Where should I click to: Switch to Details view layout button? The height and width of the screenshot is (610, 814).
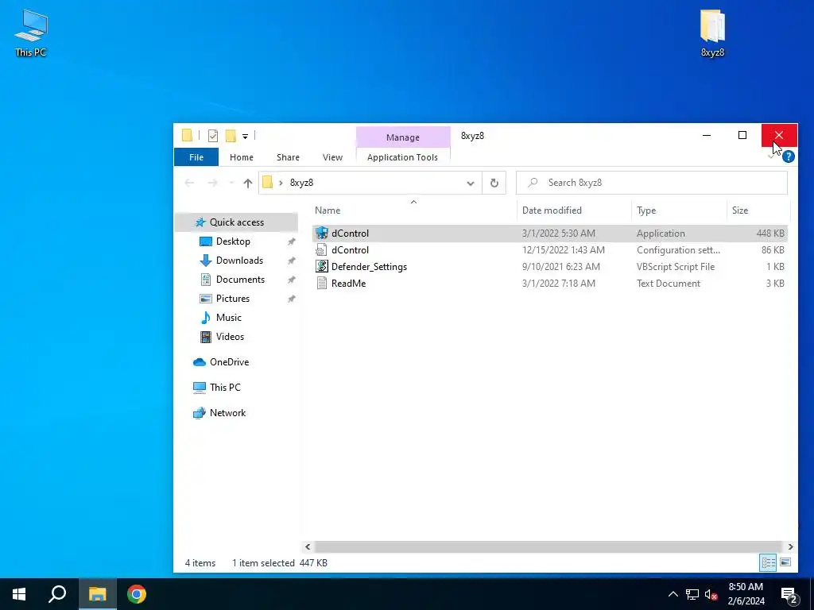(x=769, y=563)
